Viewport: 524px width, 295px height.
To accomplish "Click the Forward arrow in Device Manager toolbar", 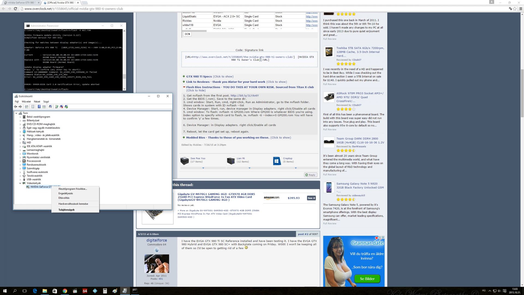I will point(20,107).
